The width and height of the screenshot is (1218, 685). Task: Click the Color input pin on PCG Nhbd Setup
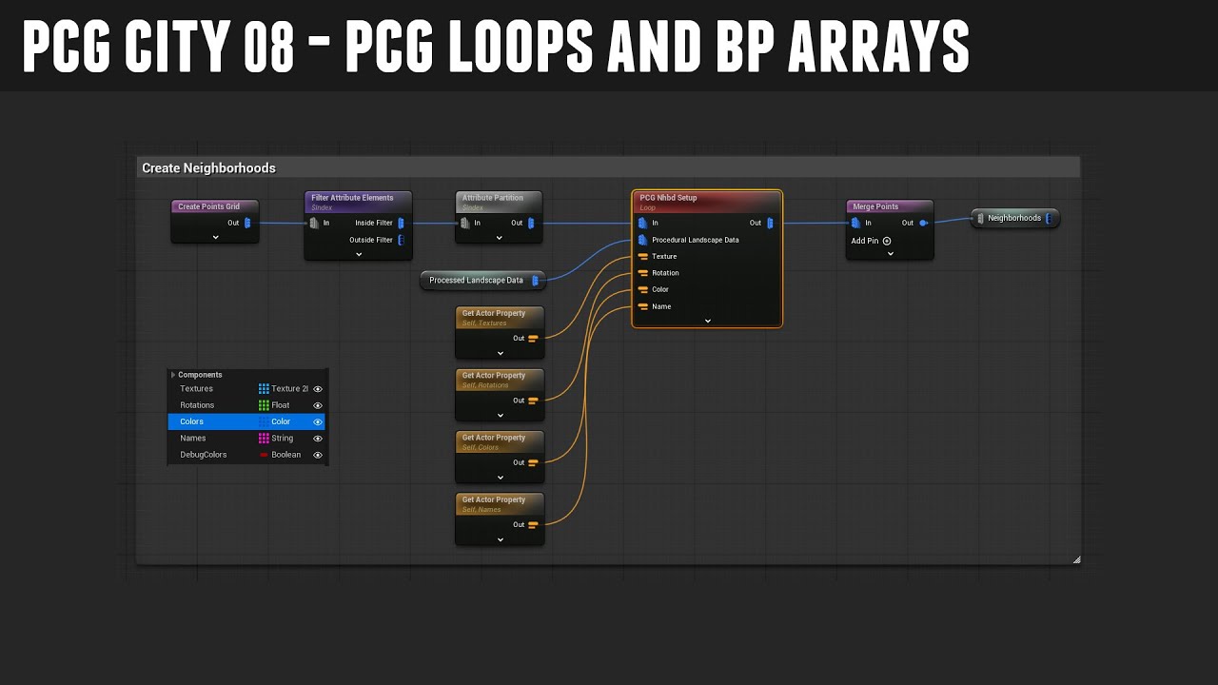click(x=643, y=289)
